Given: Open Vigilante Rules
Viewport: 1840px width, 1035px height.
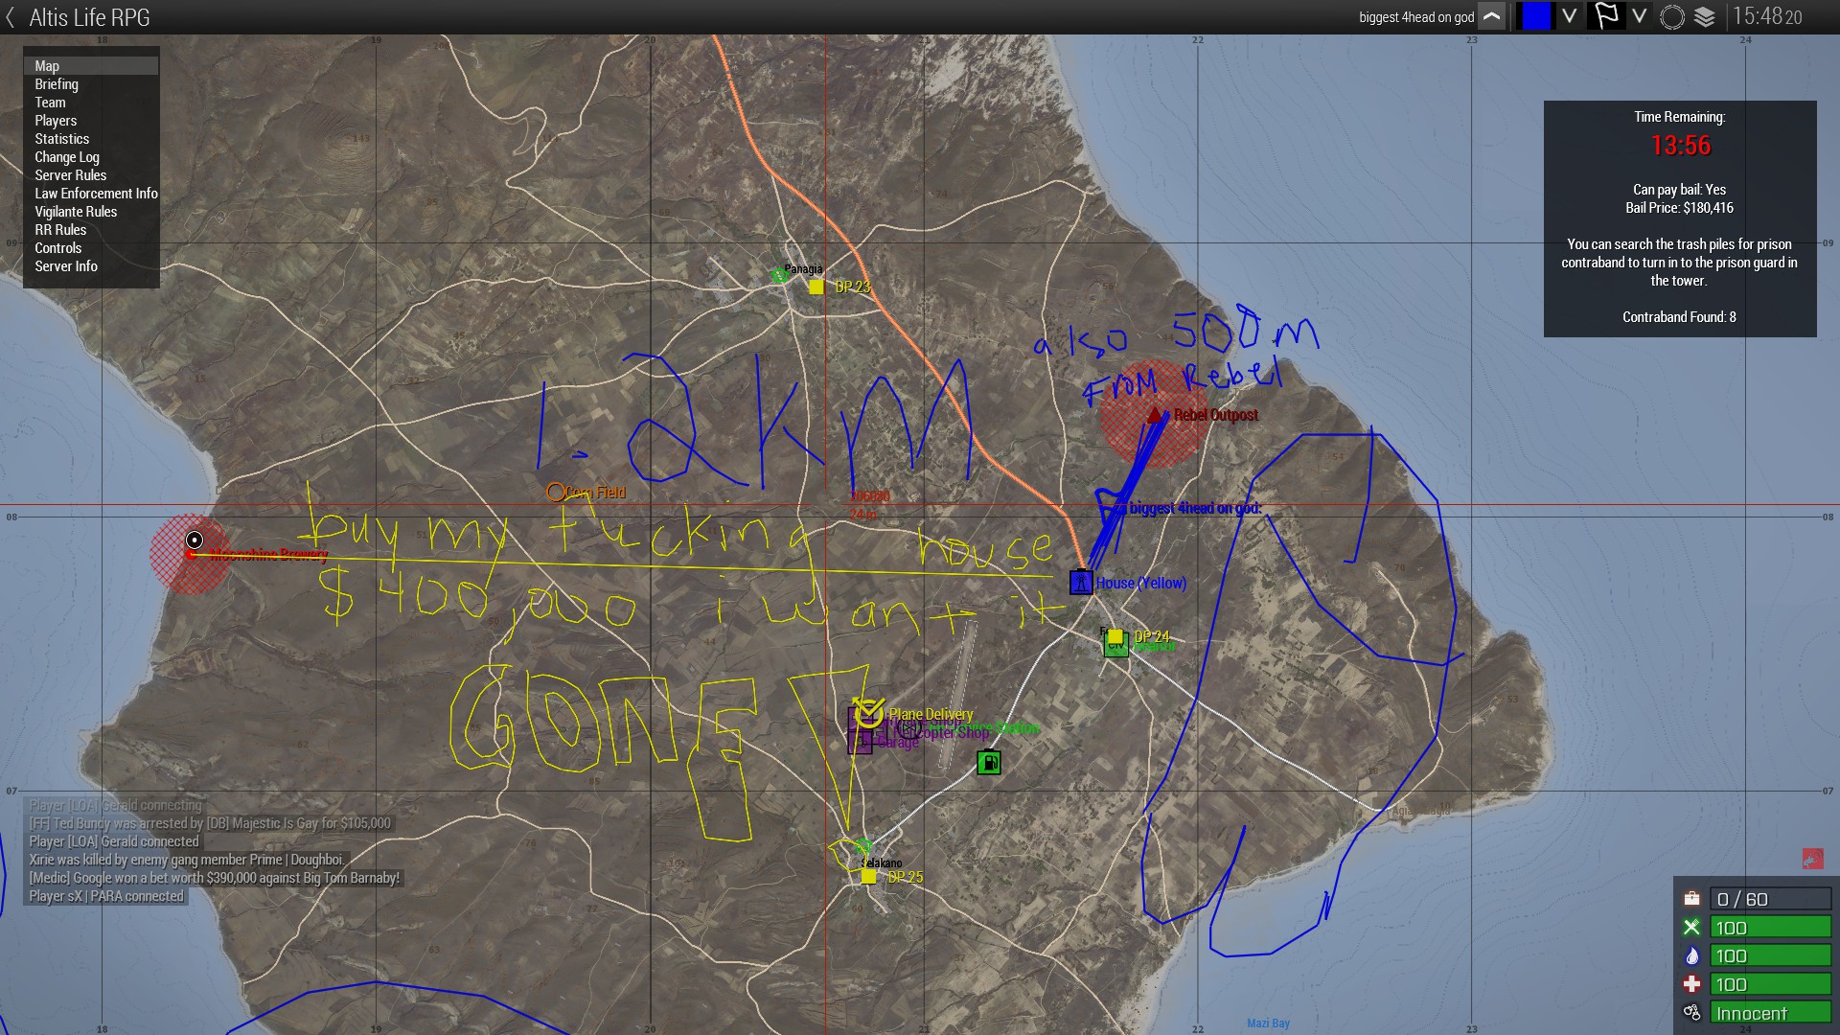Looking at the screenshot, I should click(76, 212).
